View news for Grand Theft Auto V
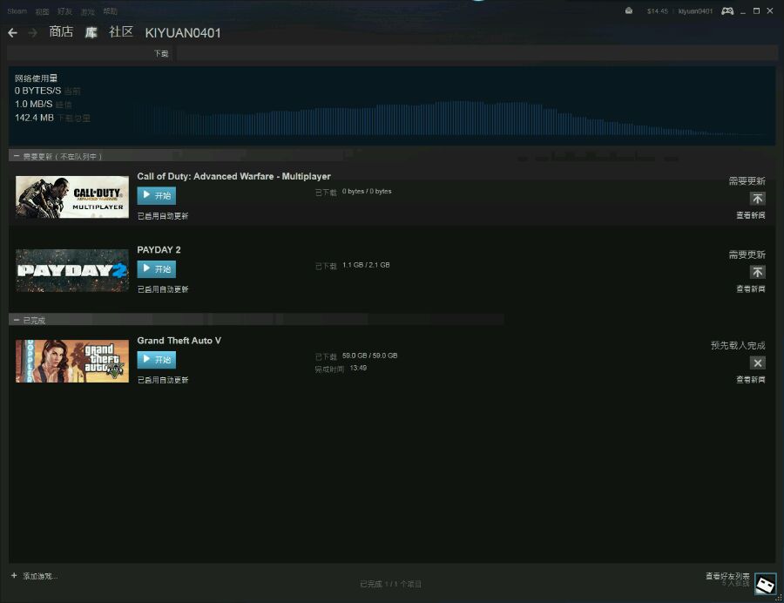The width and height of the screenshot is (784, 603). pos(751,380)
